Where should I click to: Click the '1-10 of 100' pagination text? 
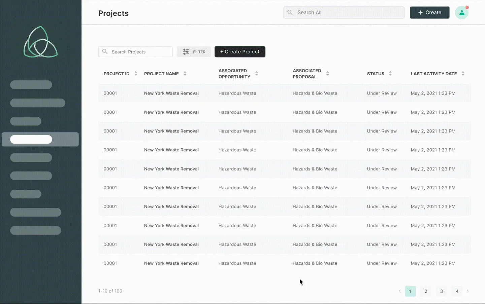[x=110, y=291]
